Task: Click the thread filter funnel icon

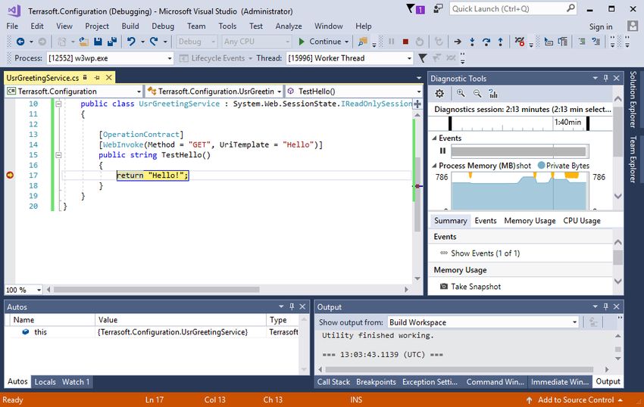Action: coord(422,57)
